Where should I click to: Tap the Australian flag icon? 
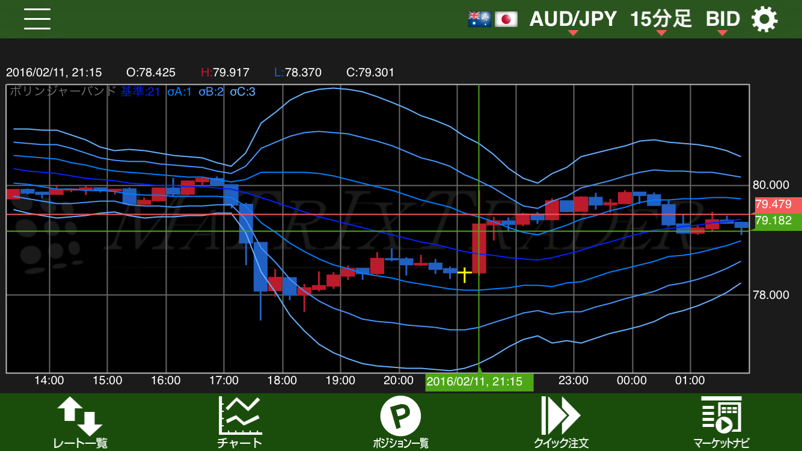[479, 19]
